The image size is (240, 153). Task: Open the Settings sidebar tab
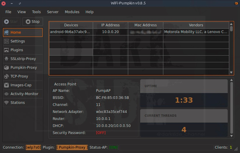(18, 41)
